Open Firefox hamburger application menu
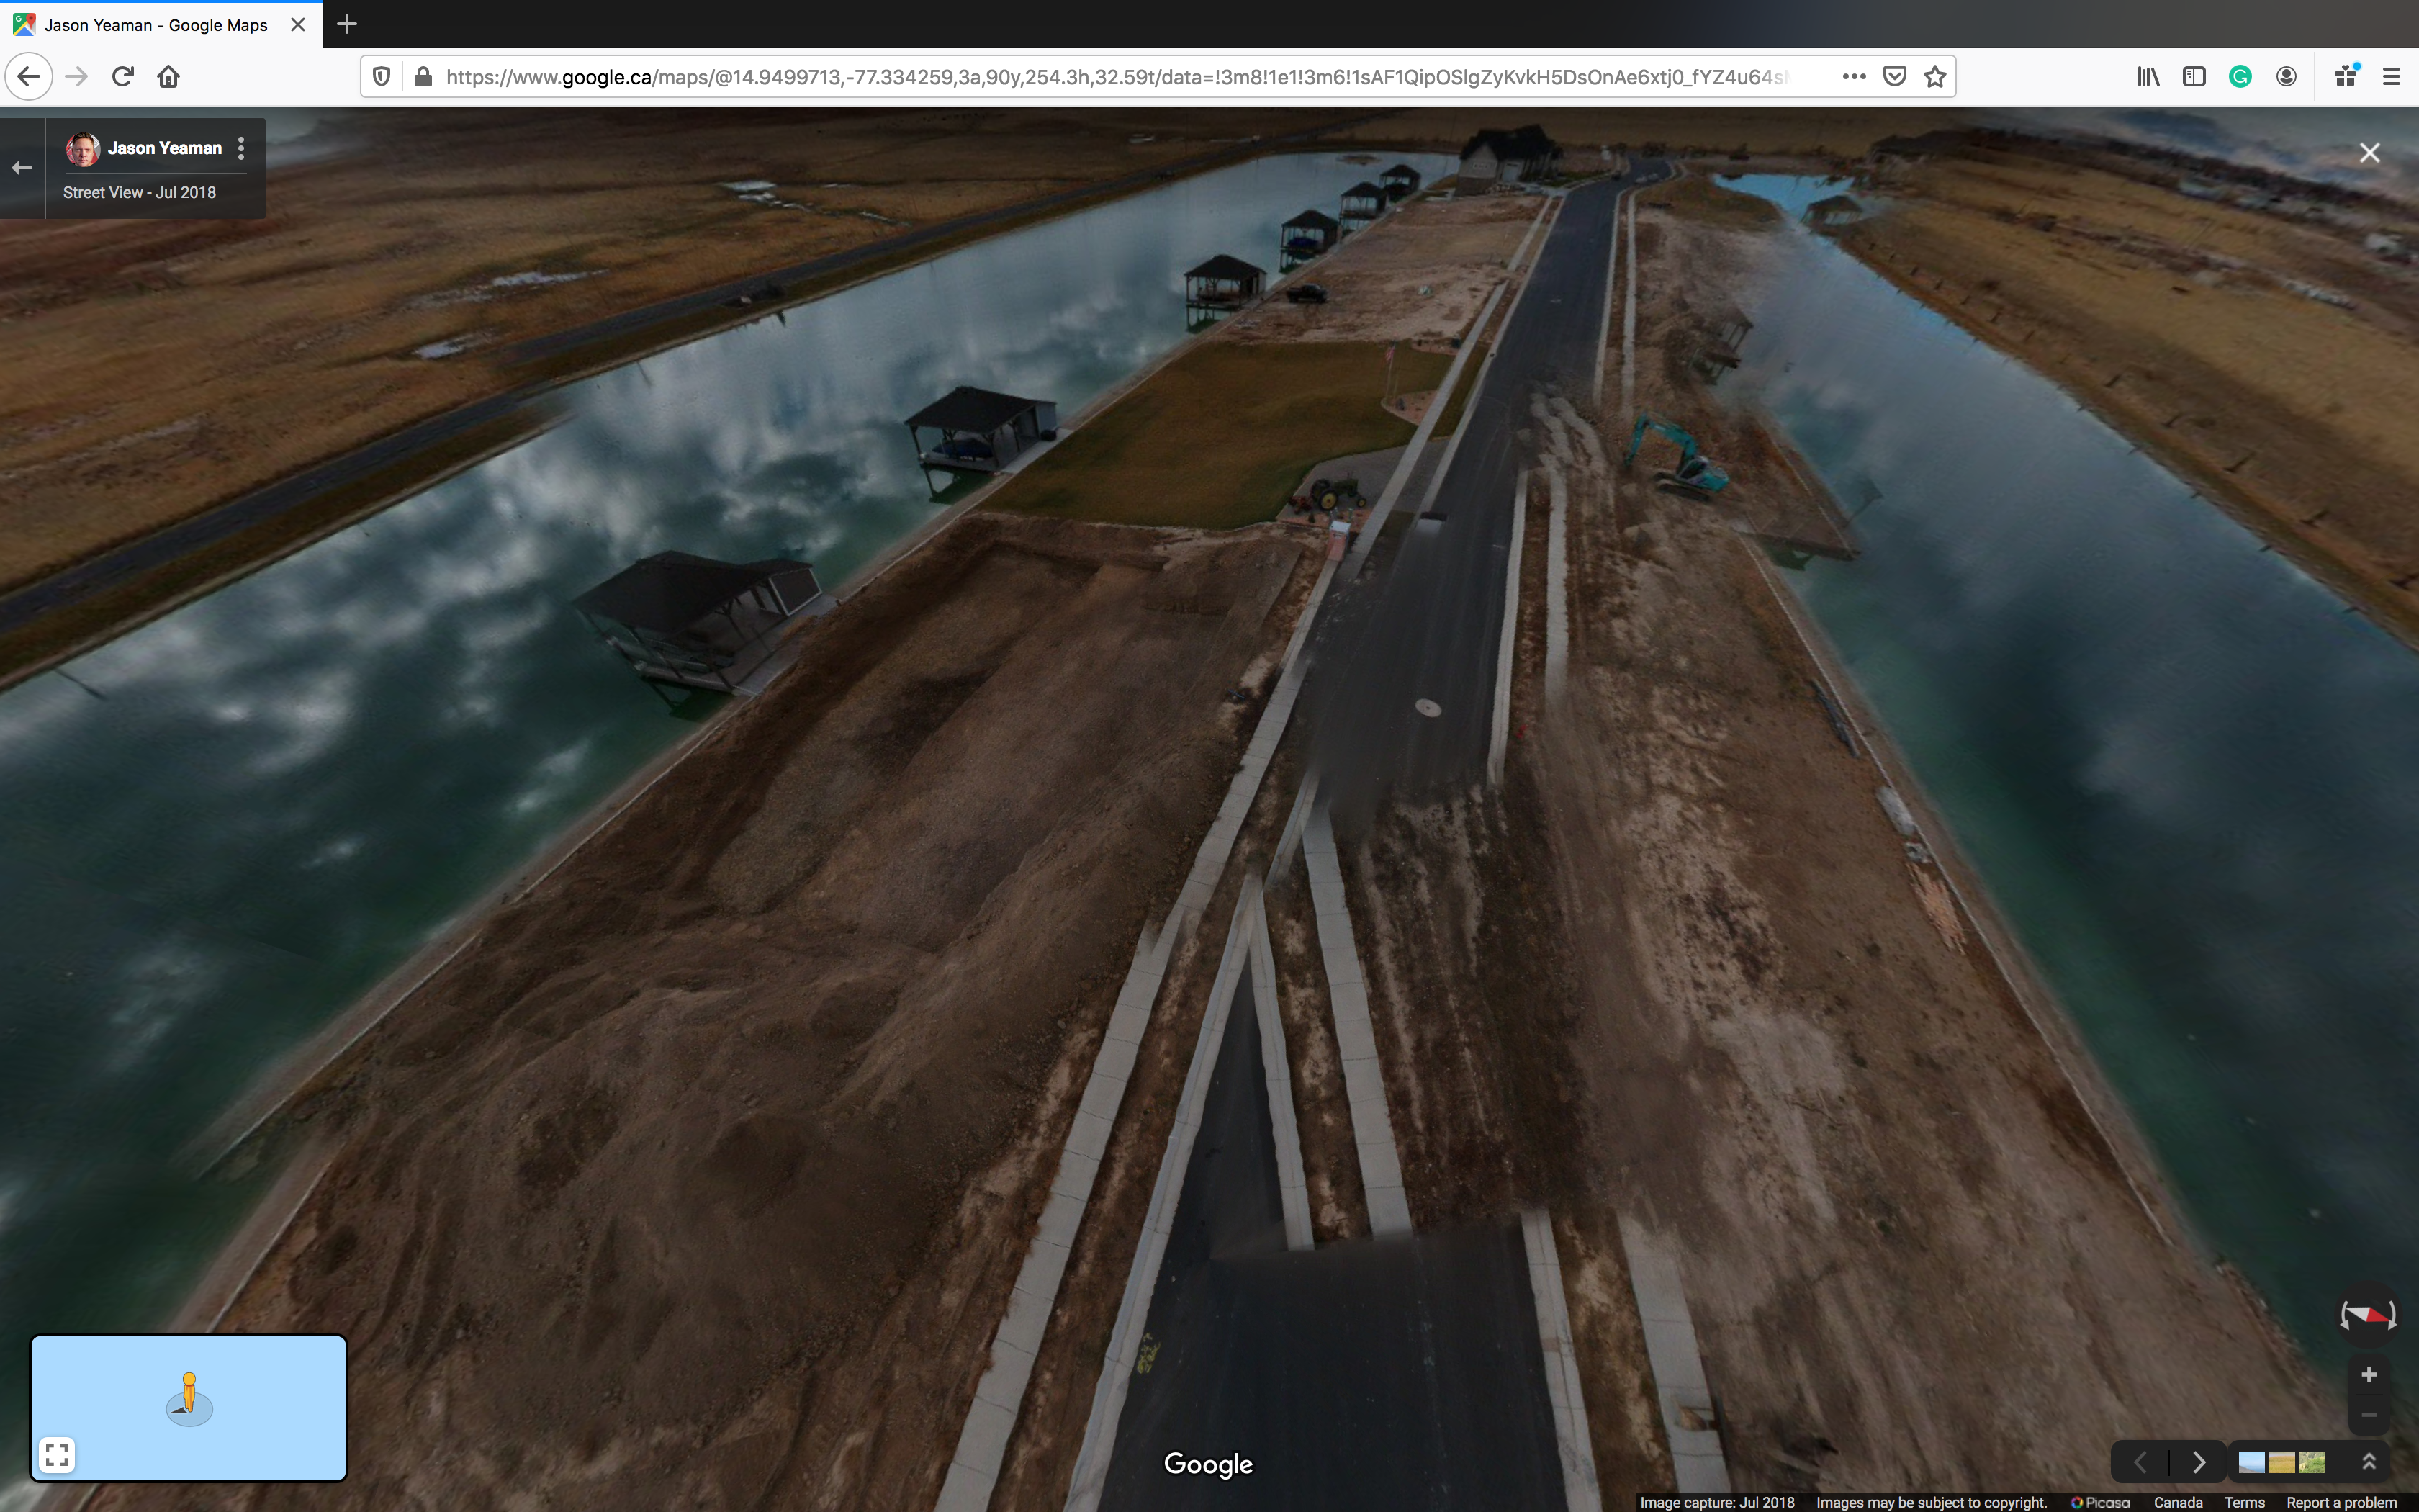2419x1512 pixels. (2391, 77)
